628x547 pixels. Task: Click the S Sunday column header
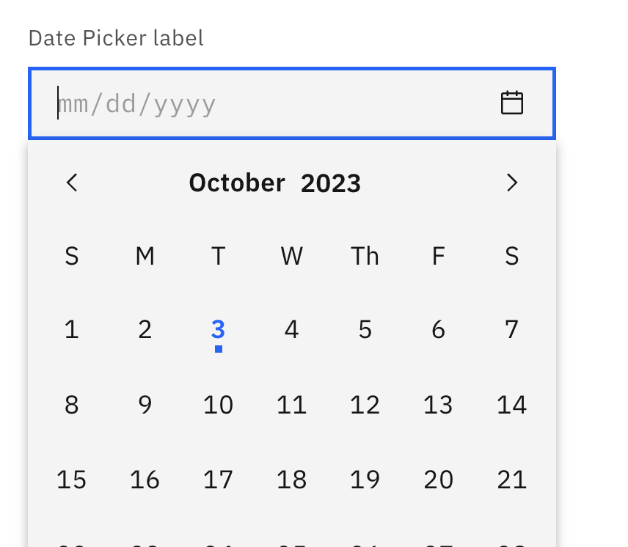tap(71, 256)
